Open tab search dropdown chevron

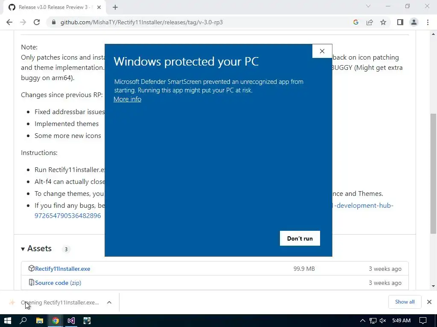pos(368,6)
